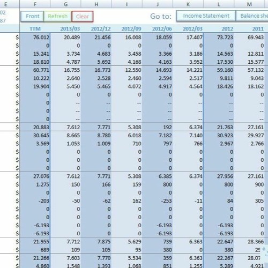This screenshot has width=268, height=268.
Task: Select the cell with value 17.407
Action: coord(188,38)
